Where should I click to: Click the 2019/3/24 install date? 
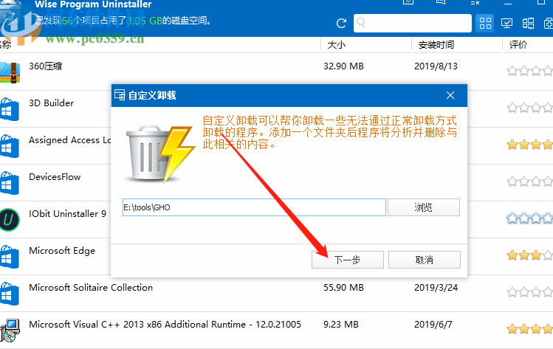436,288
